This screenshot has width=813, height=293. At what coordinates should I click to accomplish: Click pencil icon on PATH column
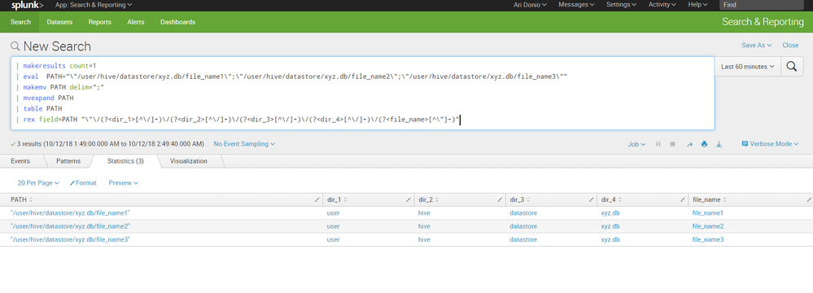[317, 199]
